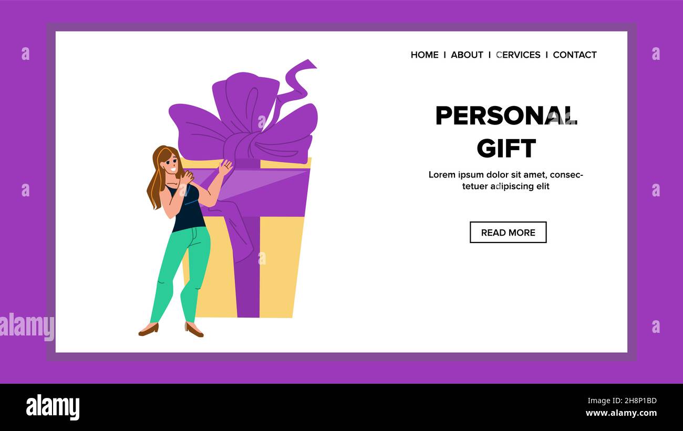Viewport: 683px width, 431px height.
Task: Open the www.alamy.com link
Action: coord(621,413)
